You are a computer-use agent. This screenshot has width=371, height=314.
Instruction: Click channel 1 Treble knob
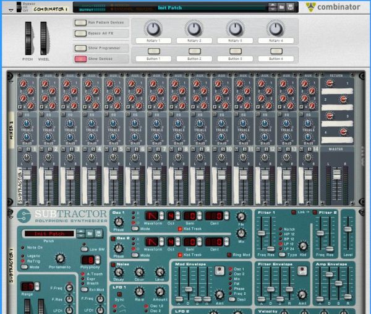(27, 124)
